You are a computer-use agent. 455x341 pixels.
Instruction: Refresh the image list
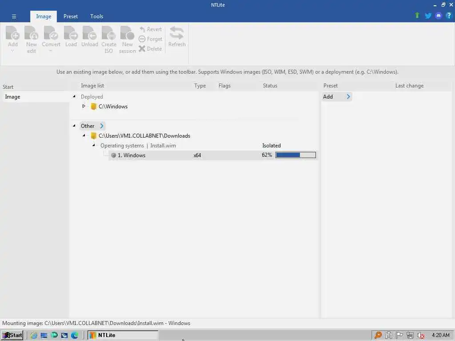click(177, 36)
